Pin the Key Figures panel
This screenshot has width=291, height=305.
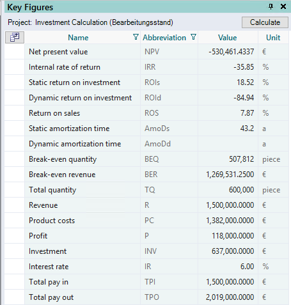coord(271,7)
